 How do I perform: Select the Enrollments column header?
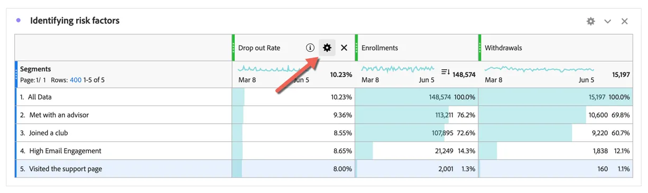coord(379,48)
